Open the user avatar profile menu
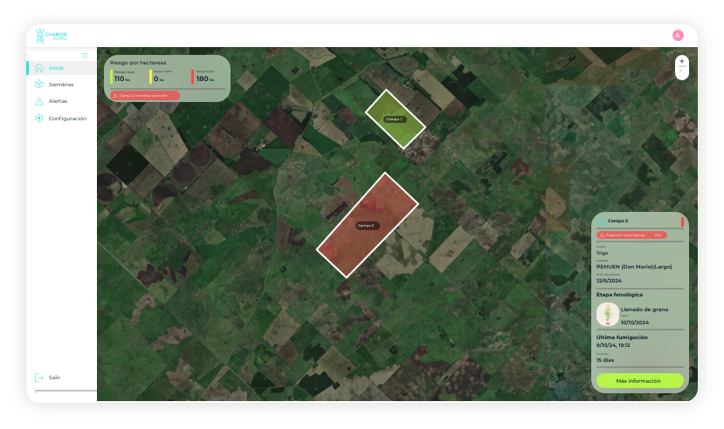 pos(678,36)
